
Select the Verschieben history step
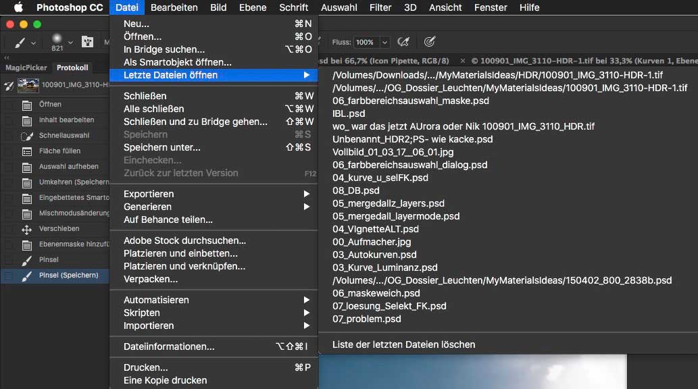(x=59, y=229)
